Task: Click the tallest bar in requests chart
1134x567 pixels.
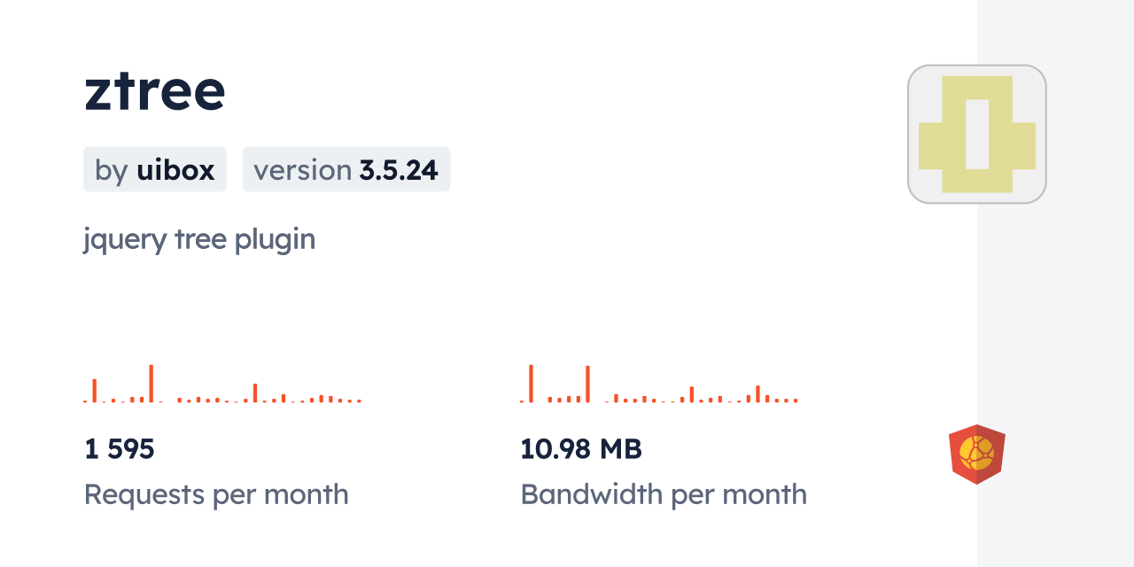Action: click(x=151, y=383)
